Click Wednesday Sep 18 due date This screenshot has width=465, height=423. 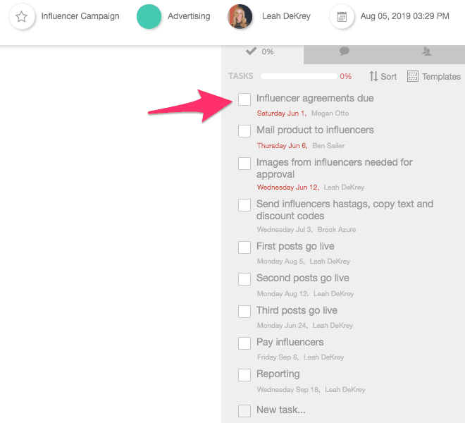(x=288, y=389)
